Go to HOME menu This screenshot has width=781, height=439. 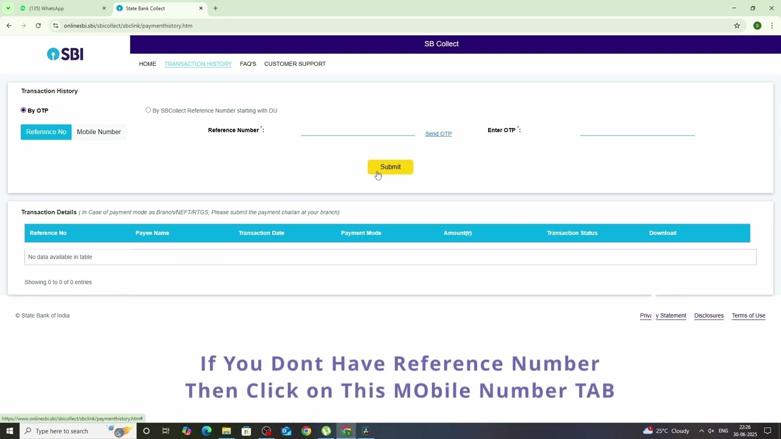(148, 64)
